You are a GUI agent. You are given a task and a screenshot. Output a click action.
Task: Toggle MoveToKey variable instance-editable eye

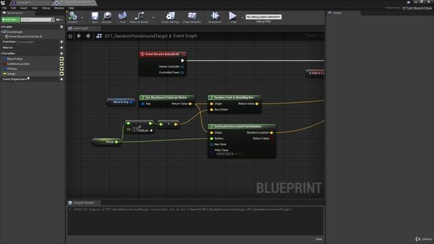62,59
